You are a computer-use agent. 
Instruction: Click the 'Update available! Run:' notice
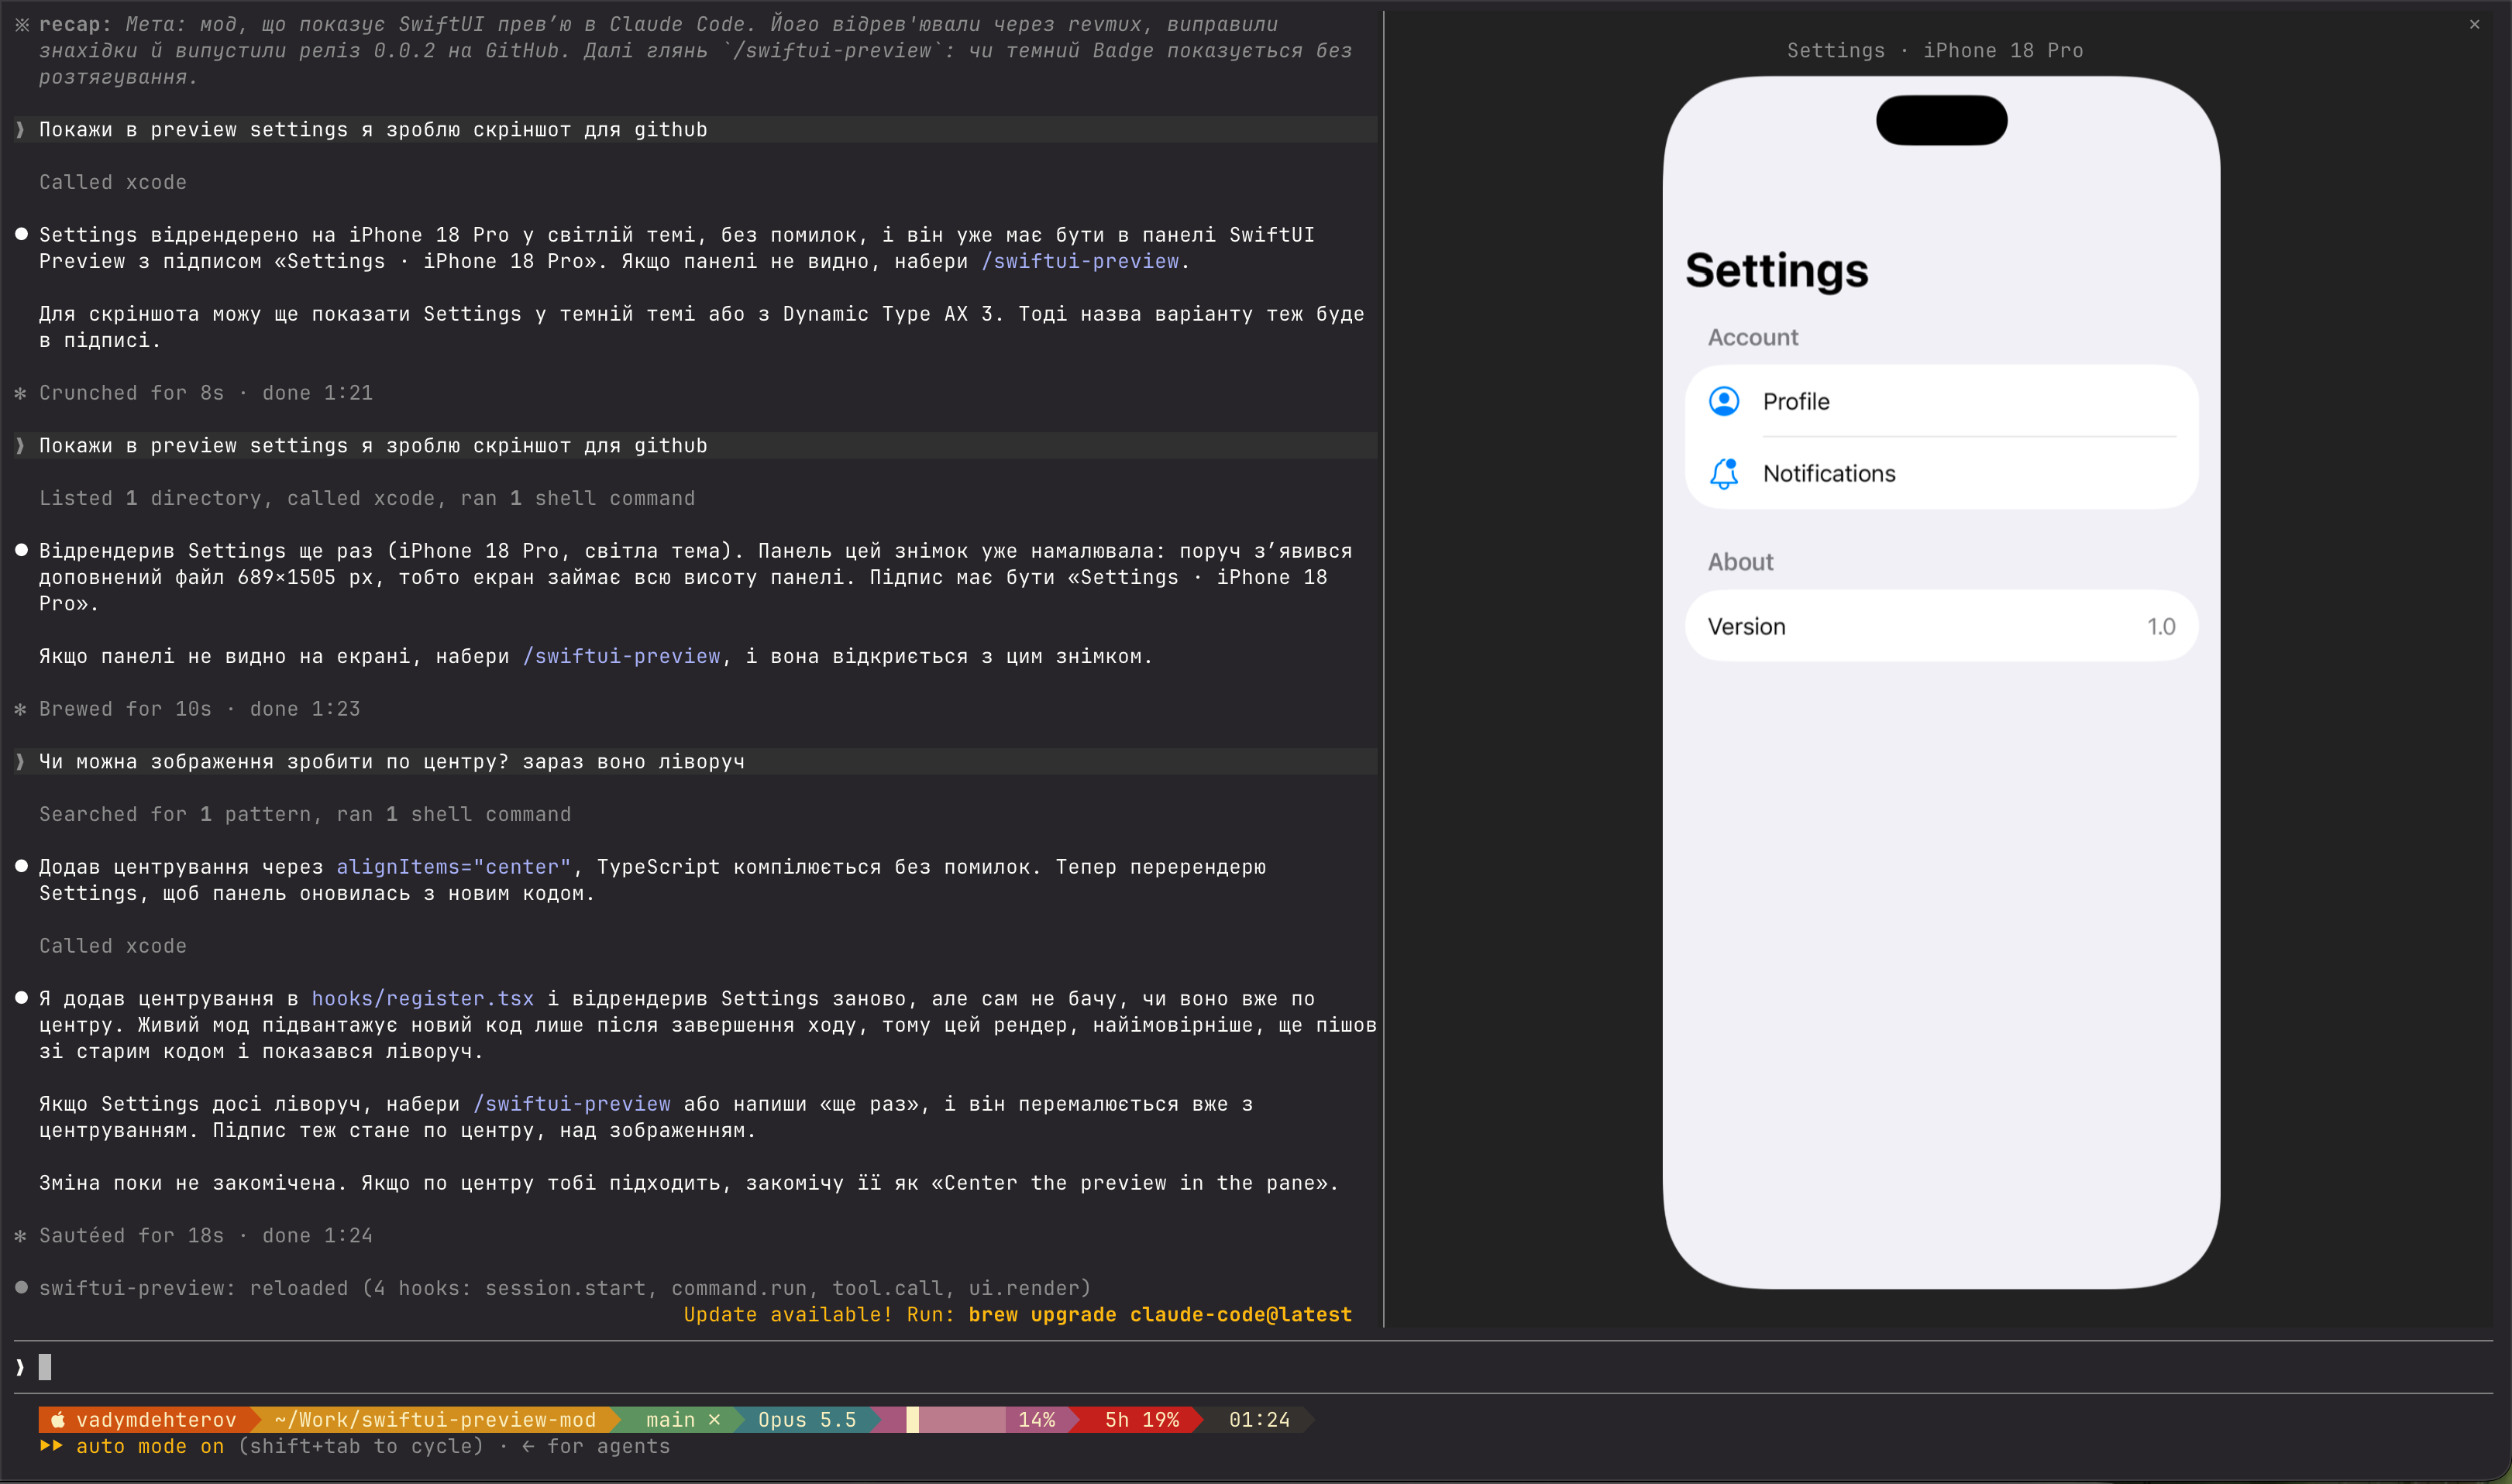[x=819, y=1314]
